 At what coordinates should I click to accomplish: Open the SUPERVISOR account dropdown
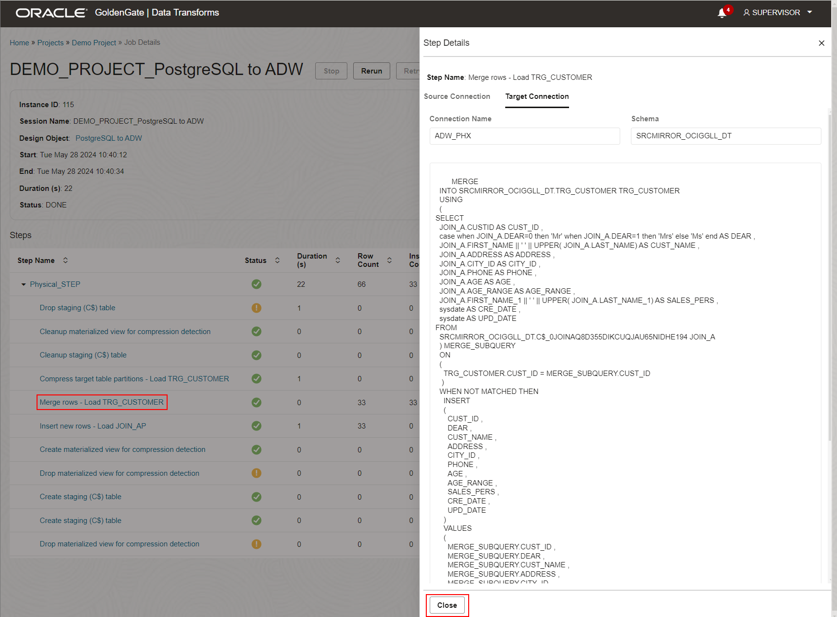tap(810, 13)
